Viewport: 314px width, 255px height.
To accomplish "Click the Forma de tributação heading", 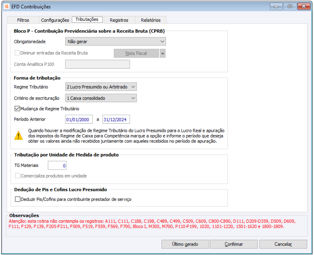I will coord(37,78).
